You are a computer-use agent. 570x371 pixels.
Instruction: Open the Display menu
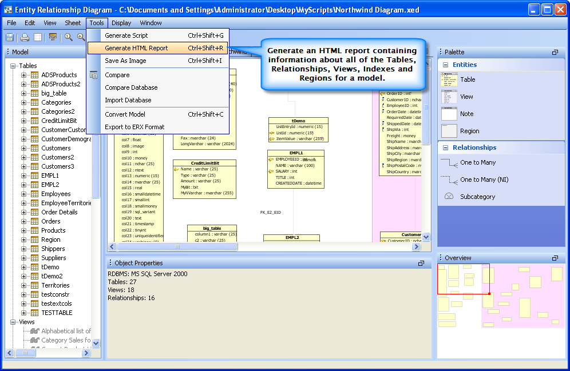[121, 23]
